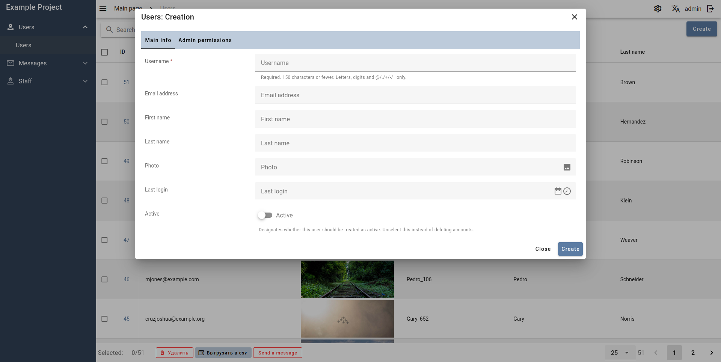The height and width of the screenshot is (362, 721).
Task: Go to page 1
Action: click(x=674, y=353)
